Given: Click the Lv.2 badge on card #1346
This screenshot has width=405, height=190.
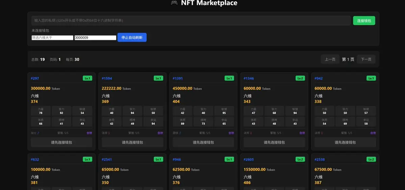Looking at the screenshot, I should [300, 78].
